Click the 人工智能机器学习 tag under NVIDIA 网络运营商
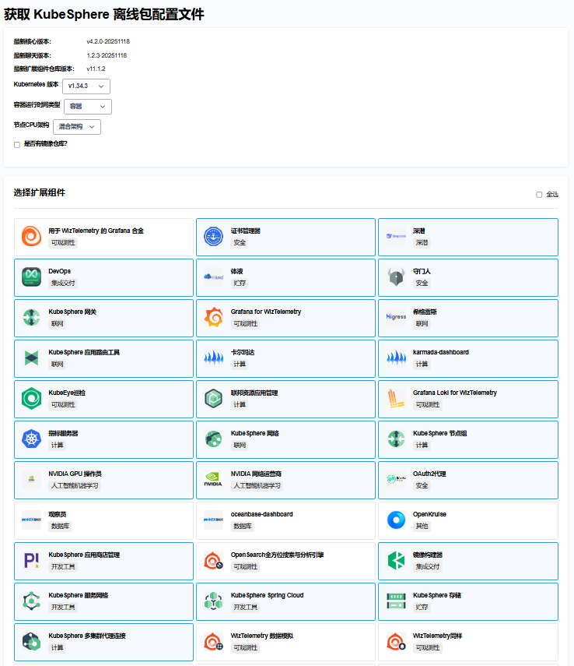 point(257,485)
